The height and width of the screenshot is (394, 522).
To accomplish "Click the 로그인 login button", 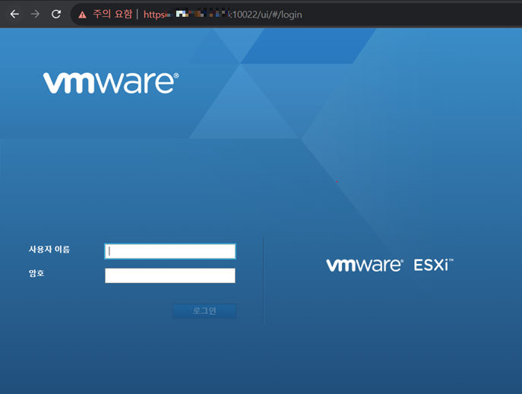I will click(204, 311).
